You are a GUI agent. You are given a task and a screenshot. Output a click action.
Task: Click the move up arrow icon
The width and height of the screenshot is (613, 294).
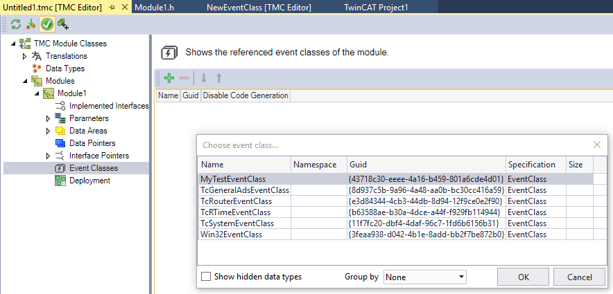pyautogui.click(x=219, y=78)
